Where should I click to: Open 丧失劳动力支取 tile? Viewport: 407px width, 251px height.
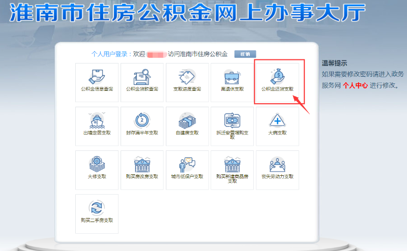[x=277, y=169]
